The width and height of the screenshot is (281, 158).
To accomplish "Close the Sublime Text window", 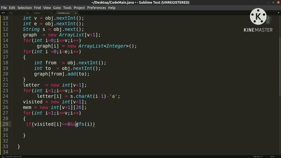I will (278, 2).
